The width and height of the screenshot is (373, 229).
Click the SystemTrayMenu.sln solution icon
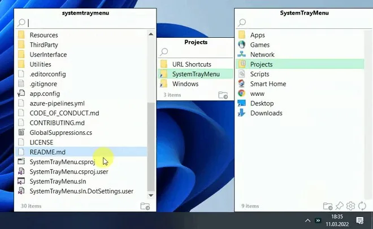tap(21, 181)
